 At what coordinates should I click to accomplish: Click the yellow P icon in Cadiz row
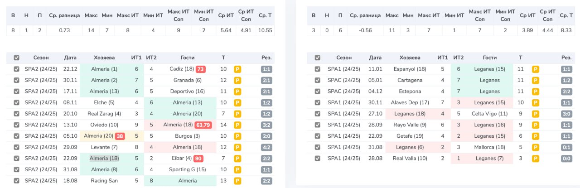click(x=237, y=69)
